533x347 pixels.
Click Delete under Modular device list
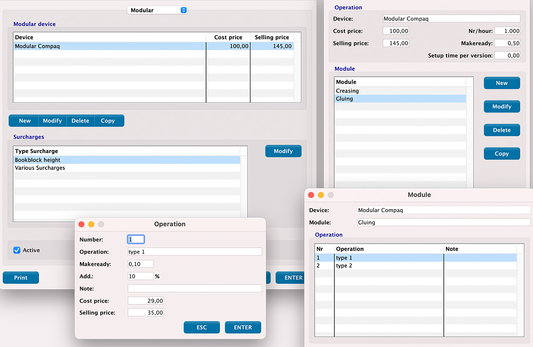(80, 121)
